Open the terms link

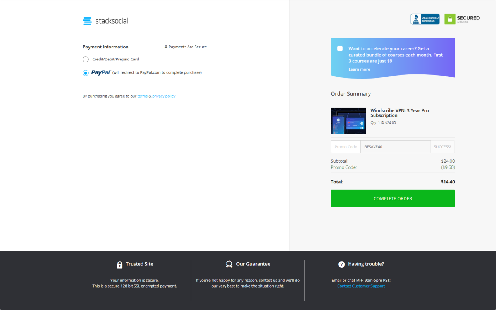tap(142, 96)
